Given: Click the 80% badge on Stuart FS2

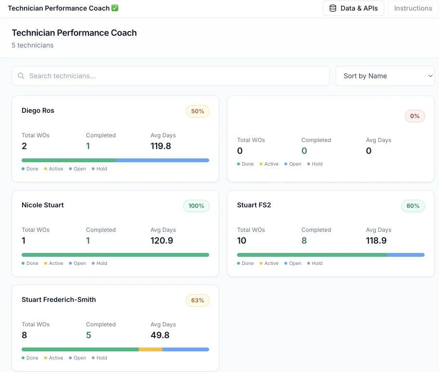Looking at the screenshot, I should point(413,206).
